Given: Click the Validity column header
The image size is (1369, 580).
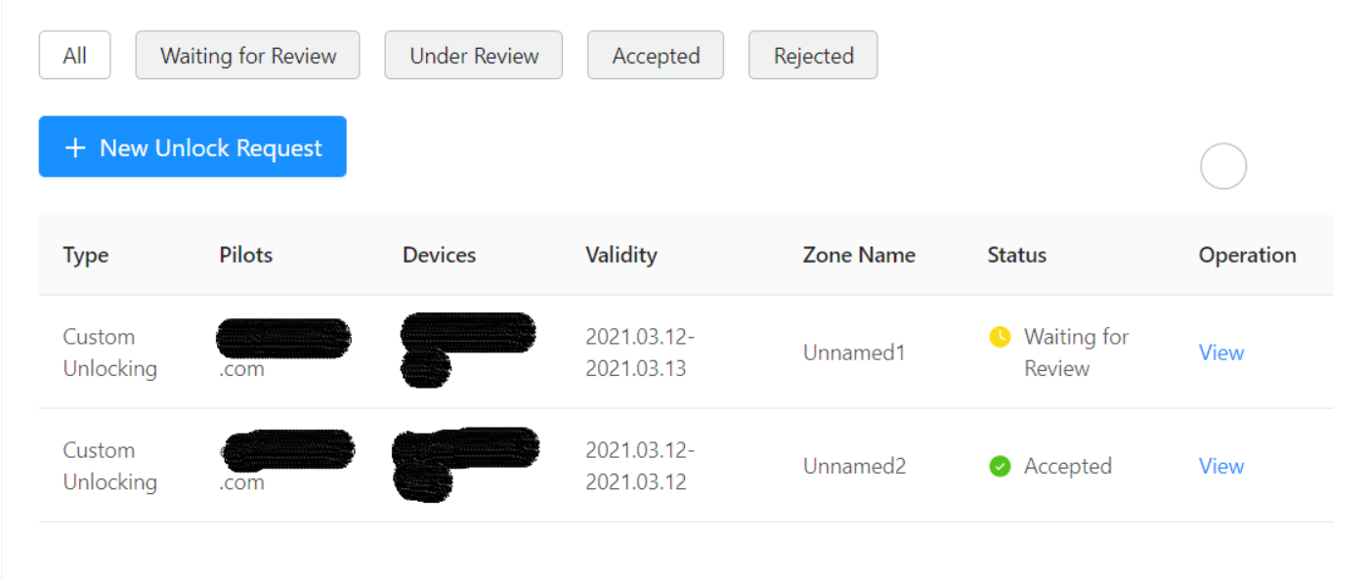Looking at the screenshot, I should (x=621, y=255).
